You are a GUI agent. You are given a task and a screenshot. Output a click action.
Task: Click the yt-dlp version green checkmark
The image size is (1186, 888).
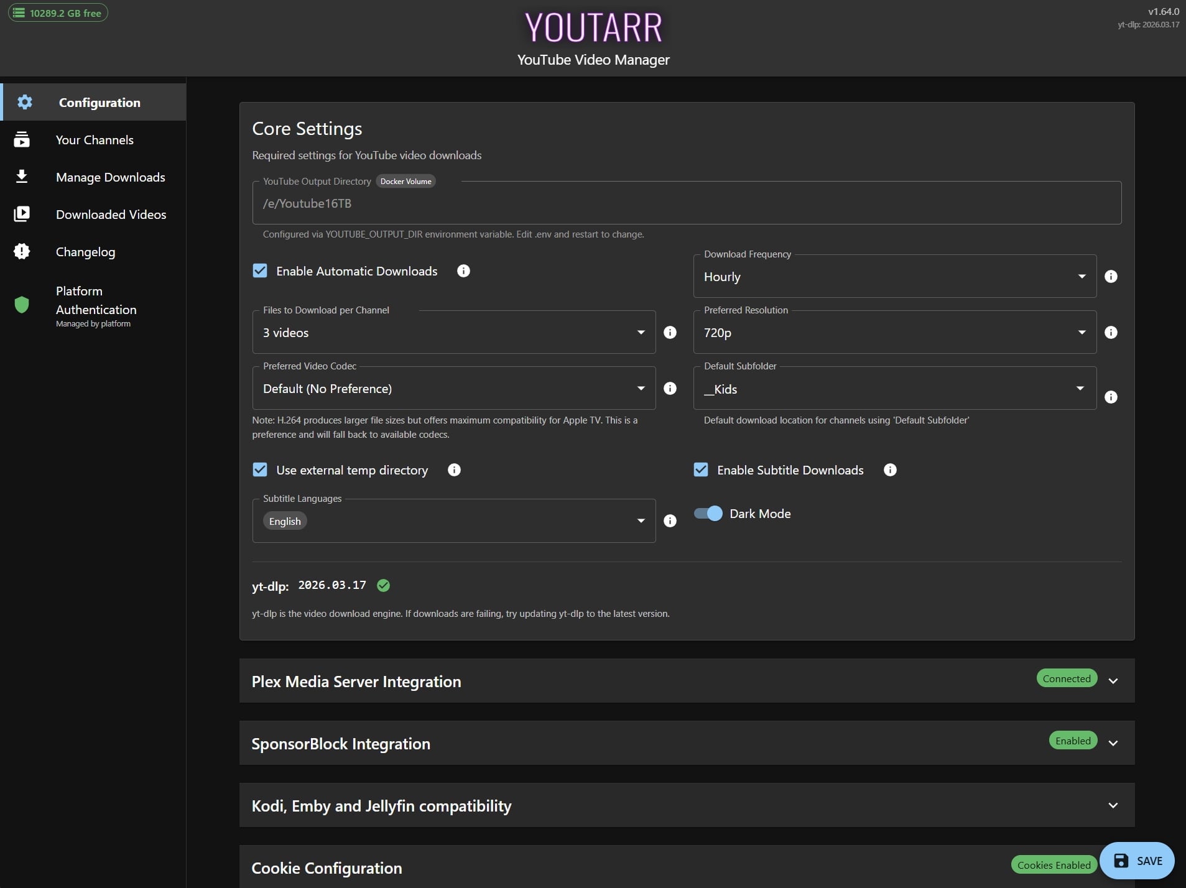382,585
